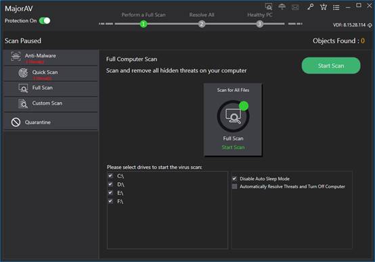Click the scan monitor icon in title bar
This screenshot has height=262, width=375.
269,7
